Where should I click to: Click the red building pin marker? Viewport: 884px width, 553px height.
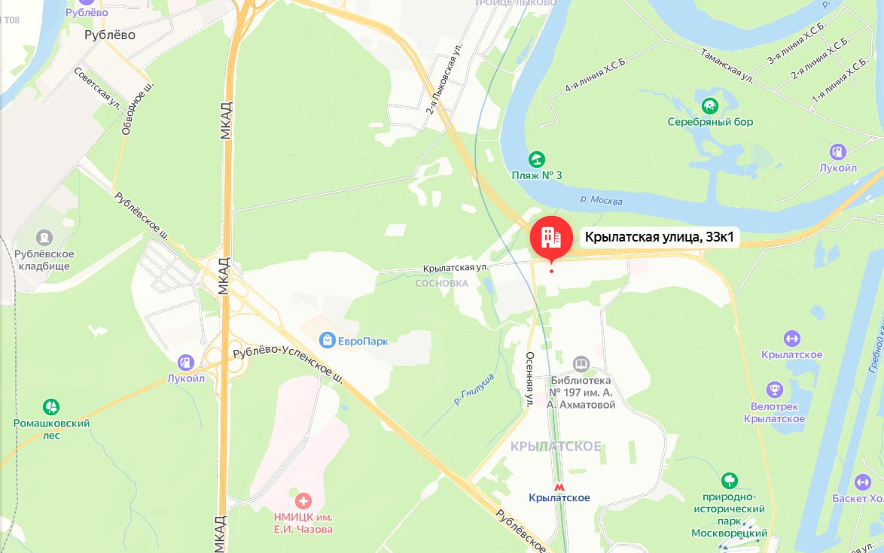click(x=551, y=239)
